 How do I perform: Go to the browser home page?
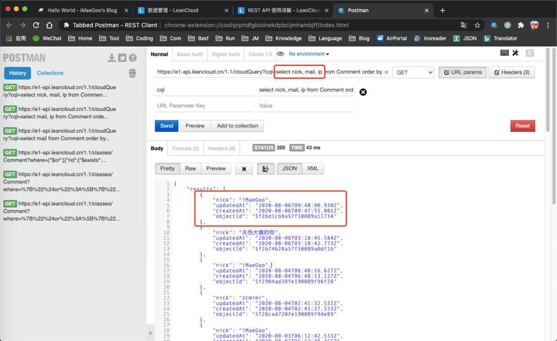50,25
